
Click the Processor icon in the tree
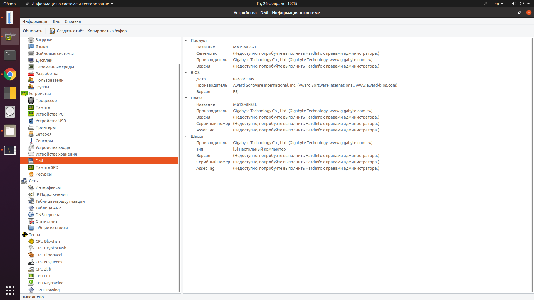[x=31, y=101]
